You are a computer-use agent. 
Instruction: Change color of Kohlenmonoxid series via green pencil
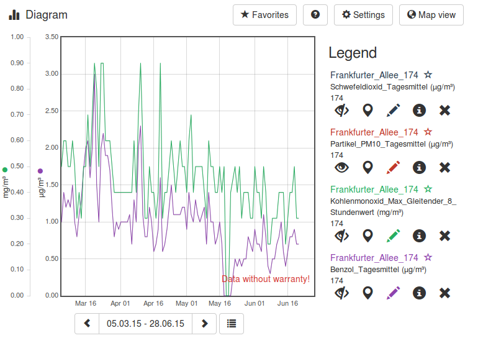click(x=394, y=235)
